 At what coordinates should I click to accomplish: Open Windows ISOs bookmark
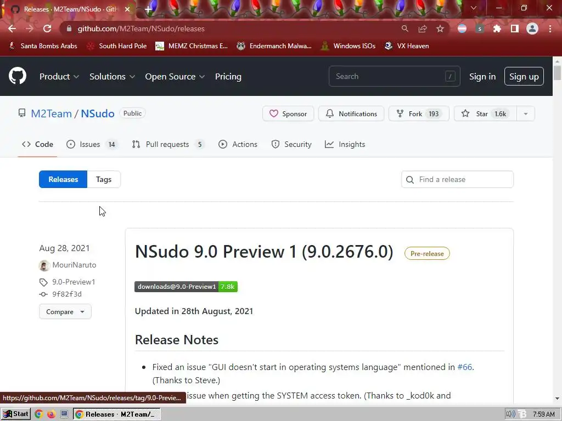349,46
